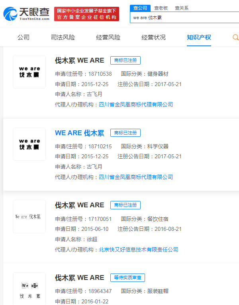239x305 pixels.
Task: Click 国际分类:餐饮住宿 text
Action: click(x=145, y=219)
